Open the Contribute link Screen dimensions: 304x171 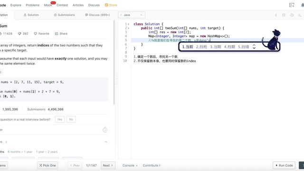(x=151, y=165)
